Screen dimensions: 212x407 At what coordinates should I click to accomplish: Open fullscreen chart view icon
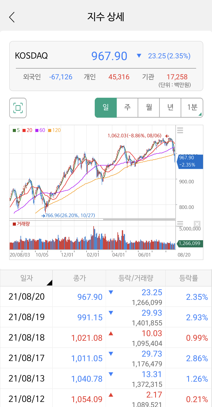(x=18, y=108)
